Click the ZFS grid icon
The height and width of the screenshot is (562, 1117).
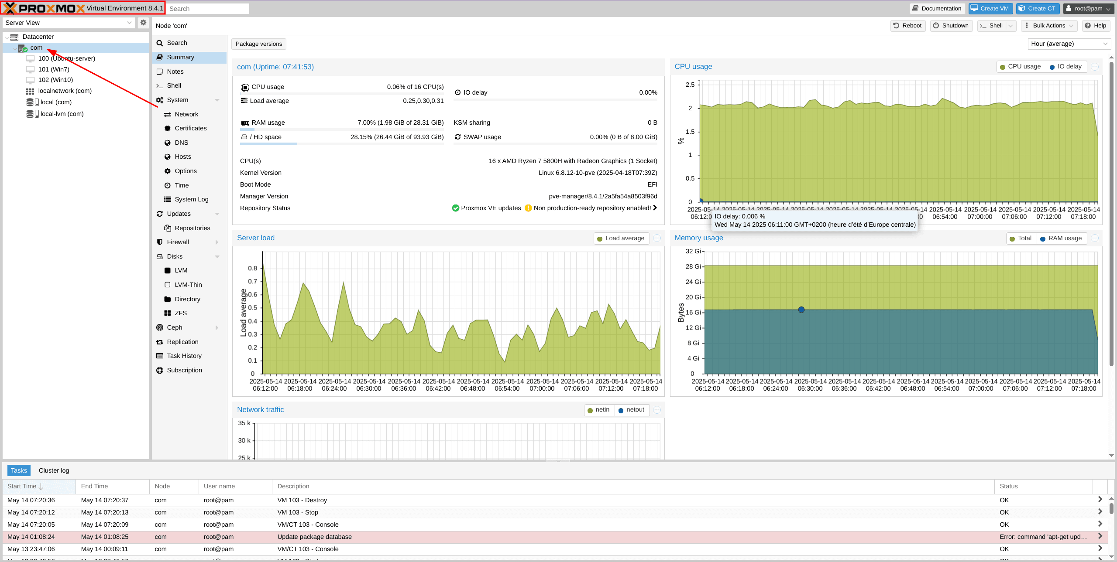tap(168, 313)
